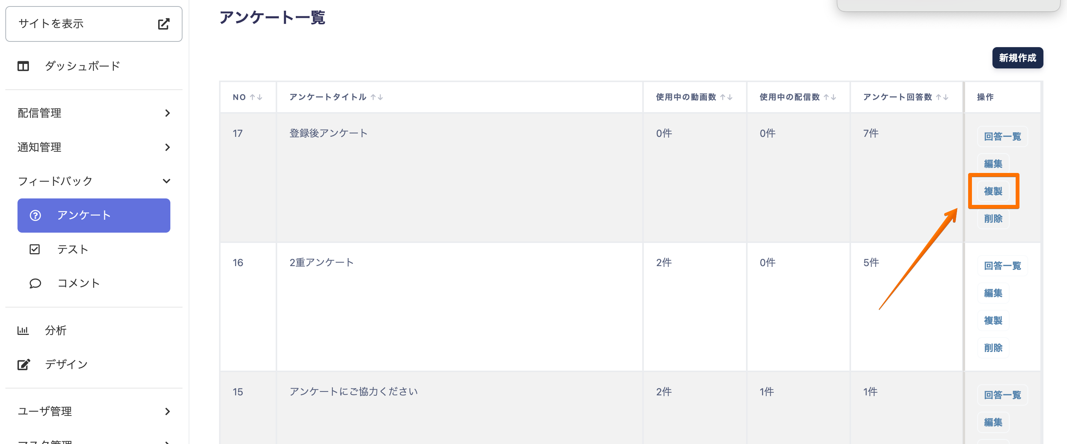
Task: Open 回答一覧 for 2重アンケート
Action: tap(1002, 266)
